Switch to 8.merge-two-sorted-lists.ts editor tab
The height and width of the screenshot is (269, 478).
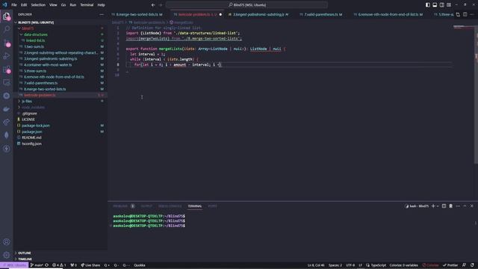(139, 14)
